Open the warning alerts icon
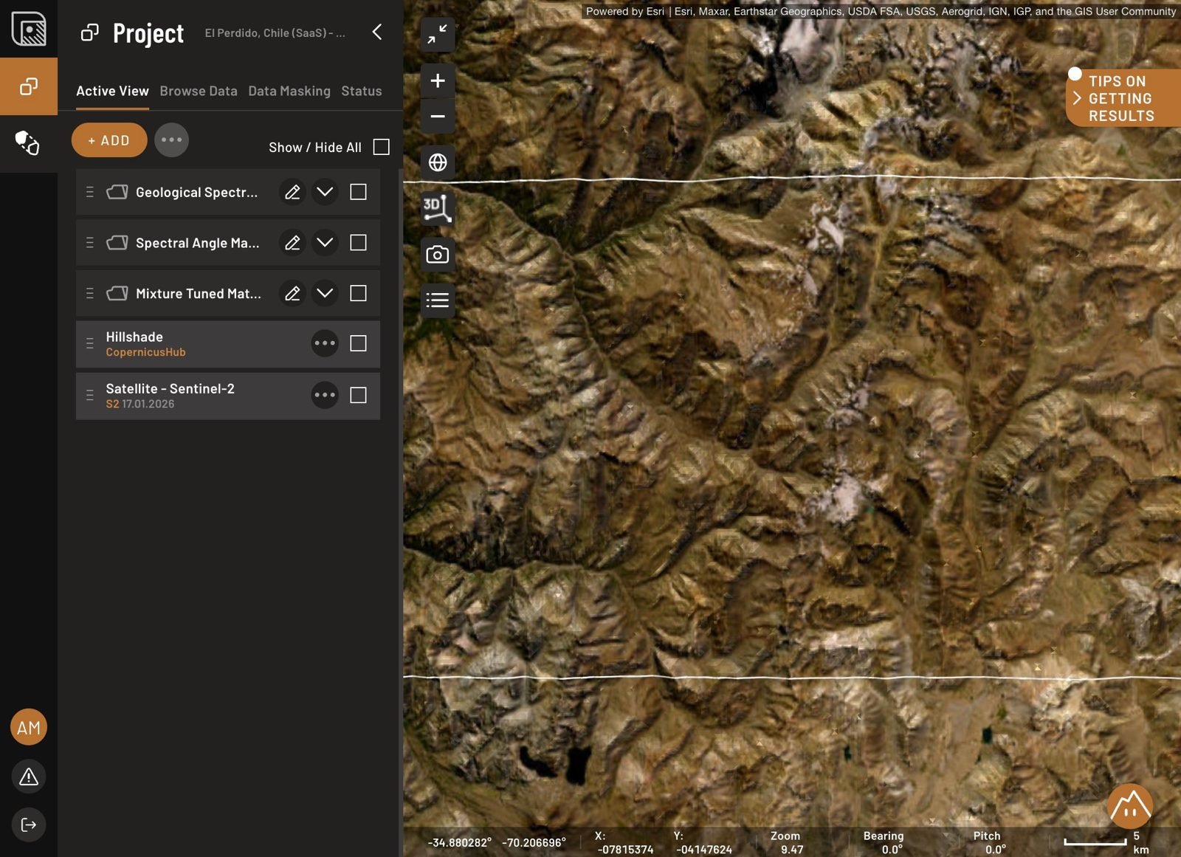 (x=29, y=777)
